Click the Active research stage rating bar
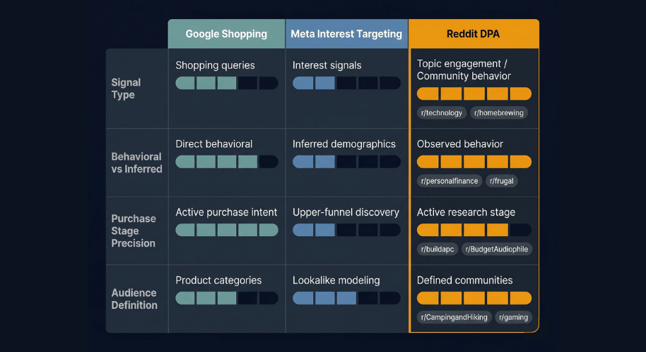This screenshot has width=646, height=352. [x=474, y=230]
